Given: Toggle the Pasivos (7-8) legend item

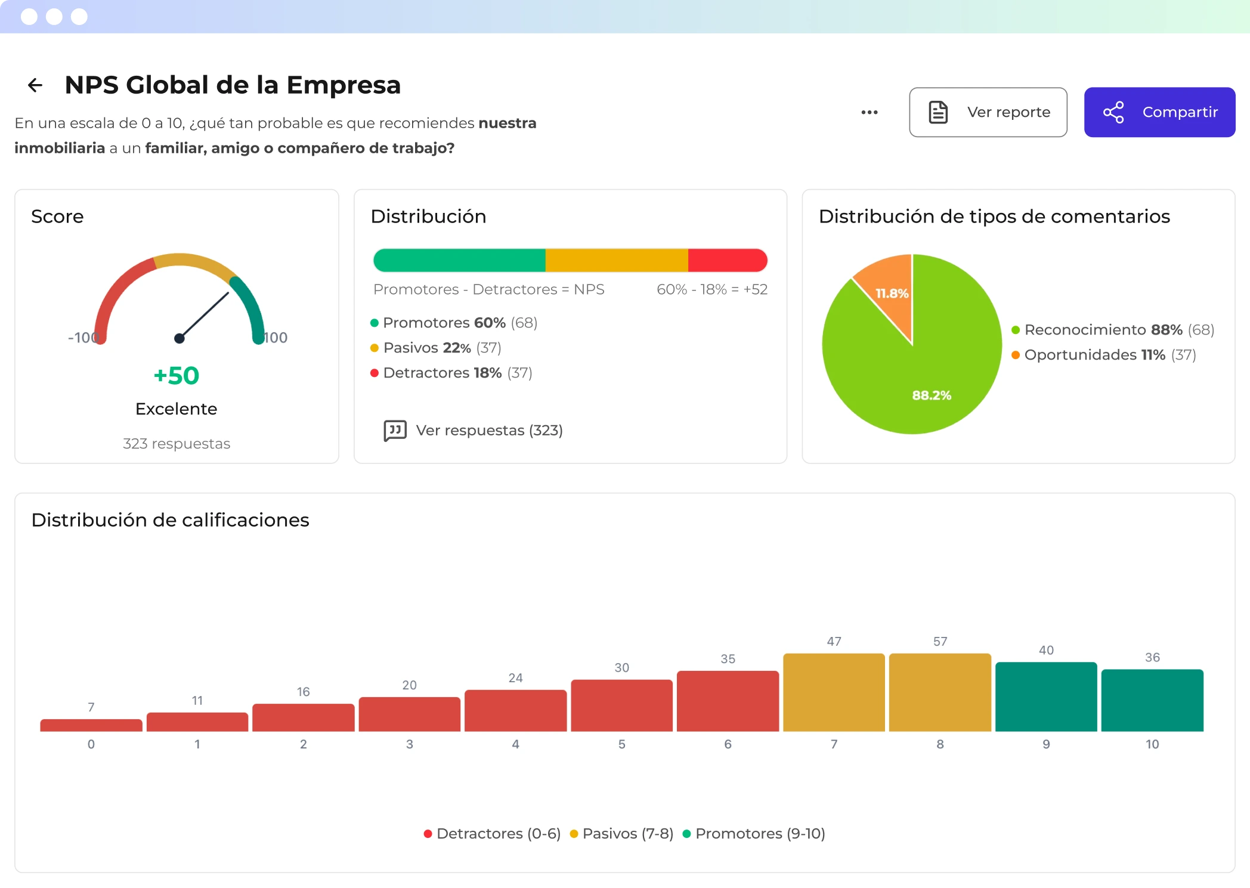Looking at the screenshot, I should (x=622, y=833).
